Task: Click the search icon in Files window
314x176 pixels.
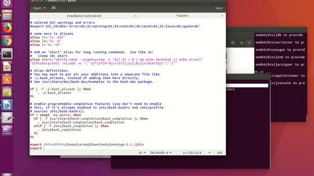Action: tap(233, 43)
